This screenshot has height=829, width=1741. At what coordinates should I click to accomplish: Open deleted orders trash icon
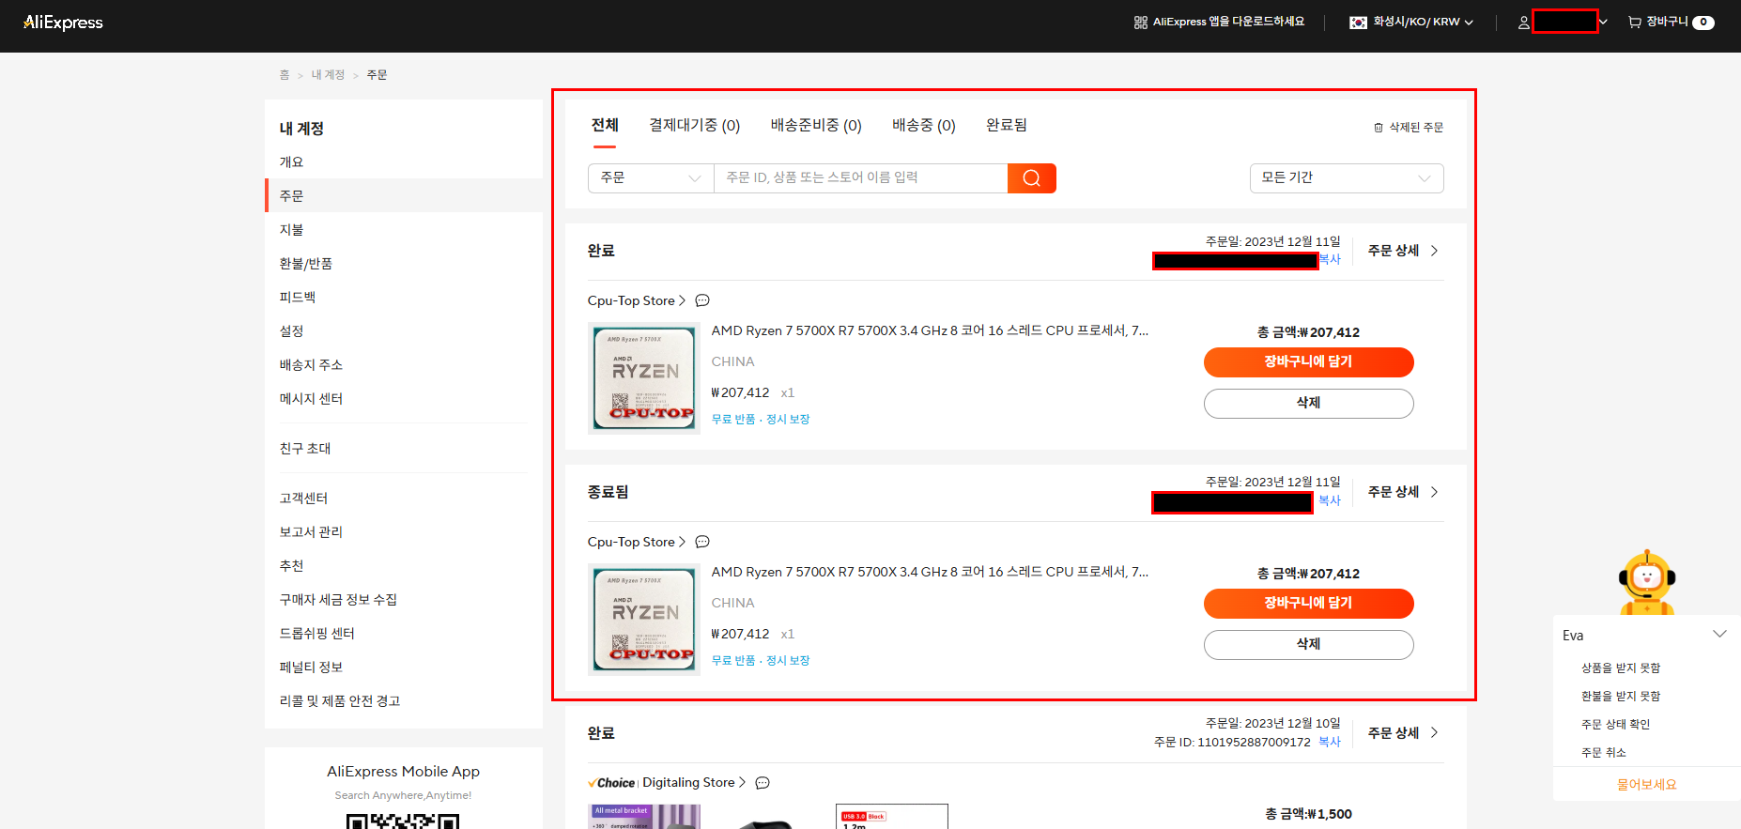(x=1378, y=127)
